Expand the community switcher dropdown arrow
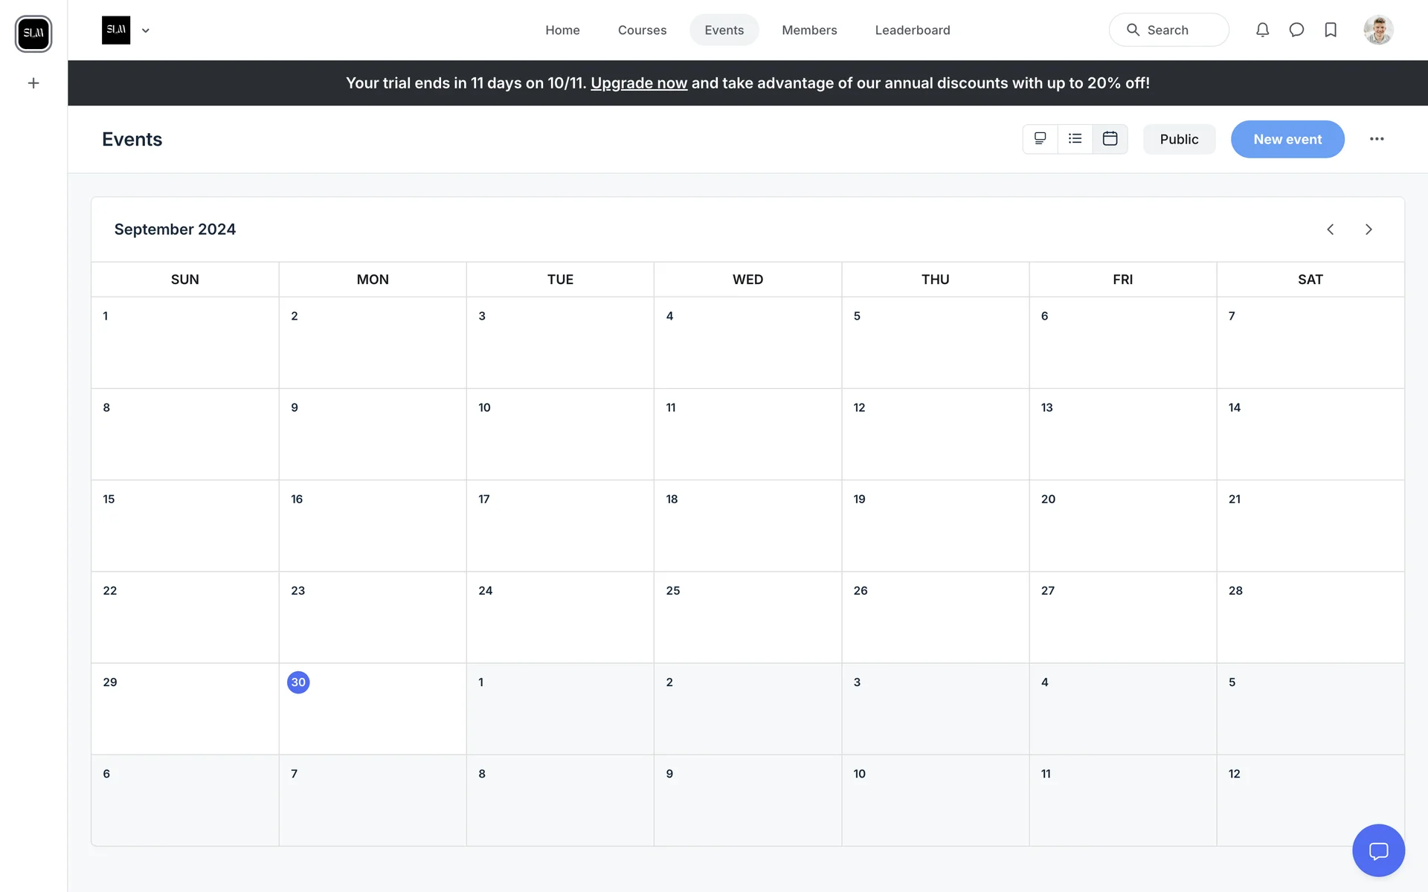Image resolution: width=1428 pixels, height=892 pixels. pyautogui.click(x=146, y=30)
